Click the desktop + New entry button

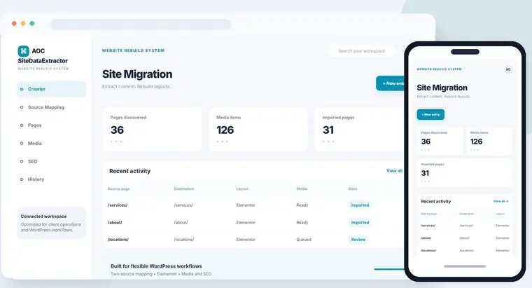(x=390, y=83)
